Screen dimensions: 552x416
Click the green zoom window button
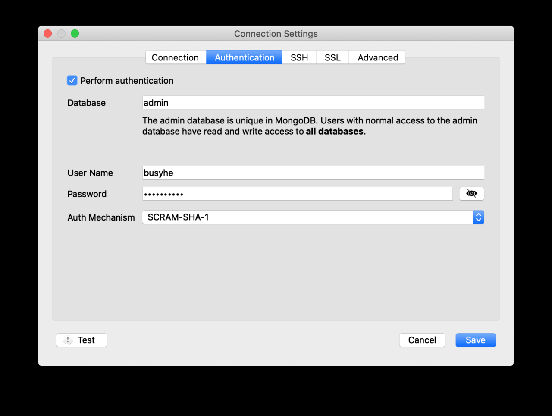tap(75, 34)
